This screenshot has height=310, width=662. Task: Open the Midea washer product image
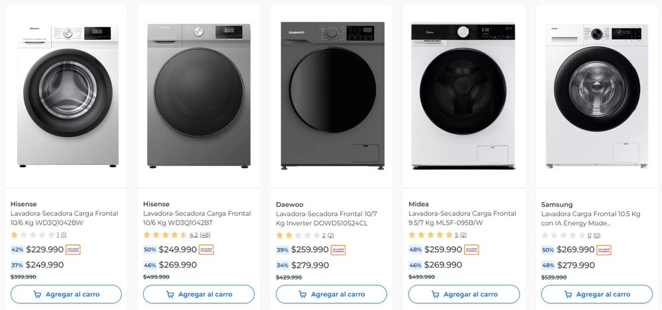coord(463,96)
